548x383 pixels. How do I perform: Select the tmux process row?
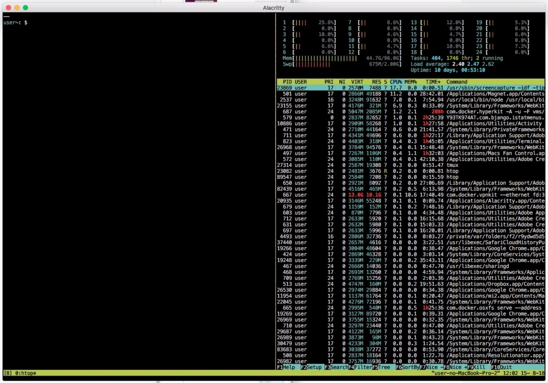[x=410, y=165]
